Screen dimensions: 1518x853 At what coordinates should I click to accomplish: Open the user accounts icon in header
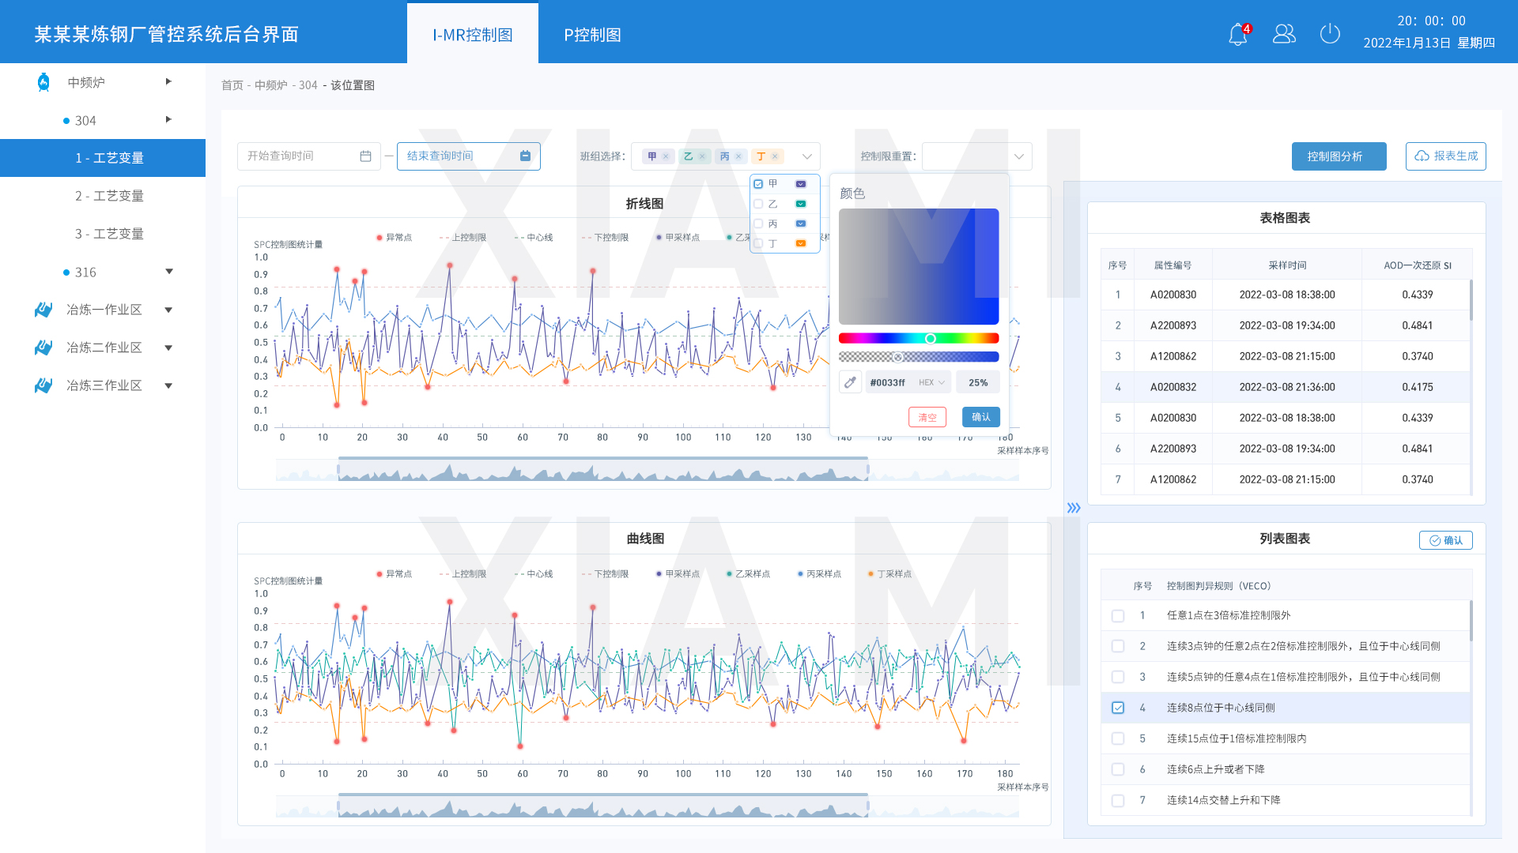(1284, 34)
